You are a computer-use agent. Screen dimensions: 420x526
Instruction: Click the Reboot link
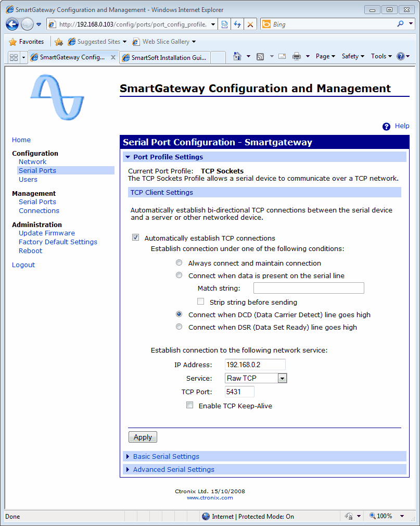click(x=31, y=251)
